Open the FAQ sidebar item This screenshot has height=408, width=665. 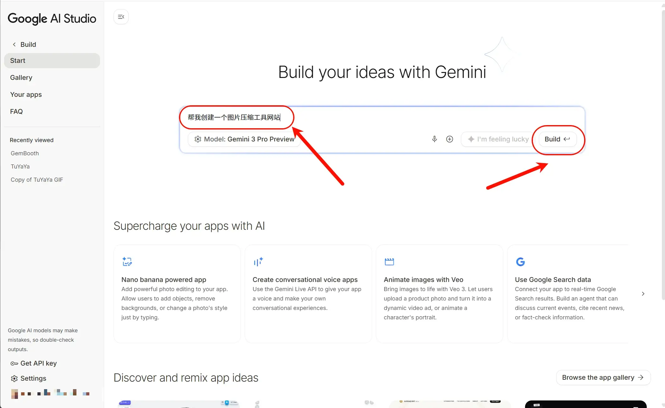tap(16, 112)
